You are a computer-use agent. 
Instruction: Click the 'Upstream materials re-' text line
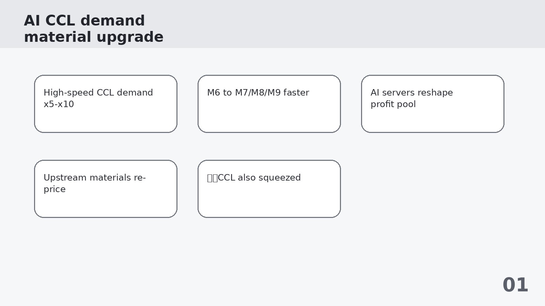pyautogui.click(x=95, y=178)
